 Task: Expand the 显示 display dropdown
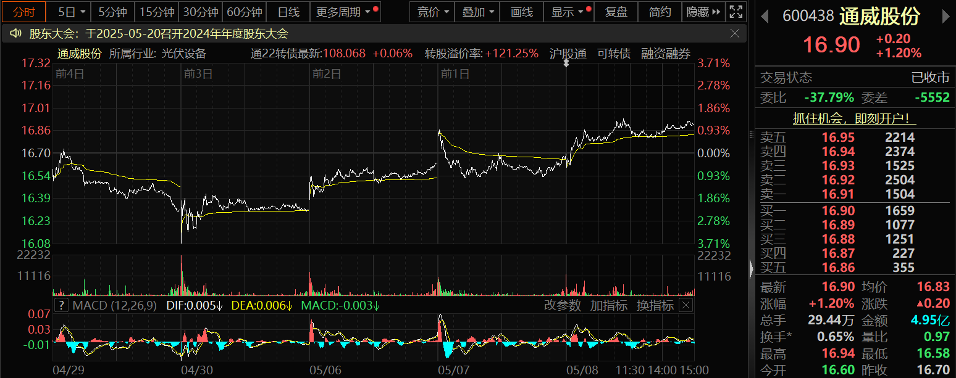click(569, 12)
